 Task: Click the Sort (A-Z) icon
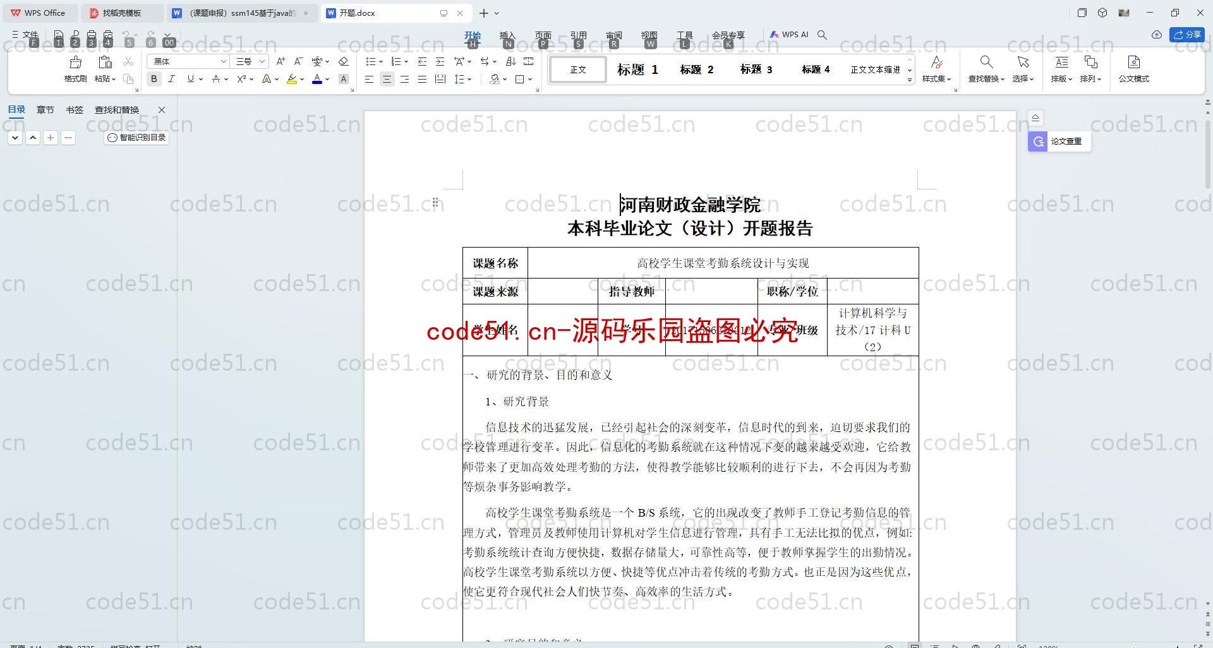pyautogui.click(x=511, y=61)
